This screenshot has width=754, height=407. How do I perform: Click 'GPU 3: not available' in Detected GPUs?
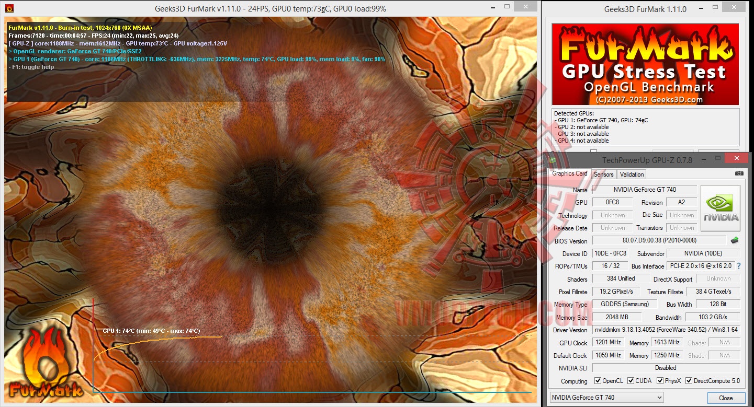pyautogui.click(x=581, y=134)
